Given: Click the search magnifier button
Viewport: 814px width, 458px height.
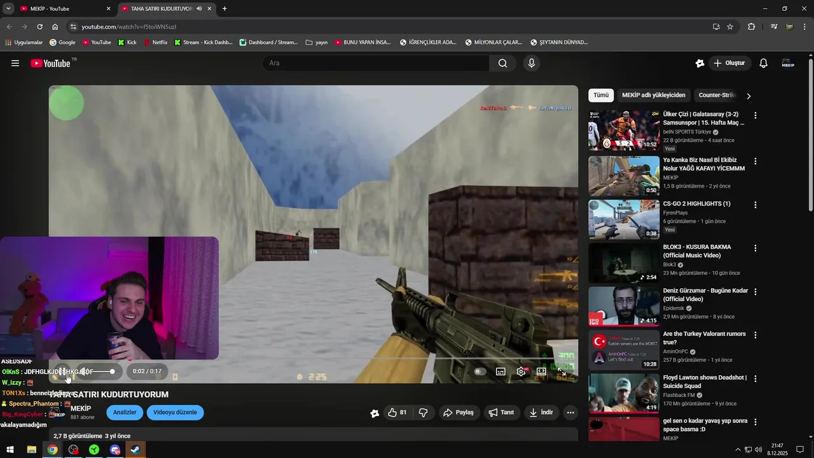Looking at the screenshot, I should point(503,63).
